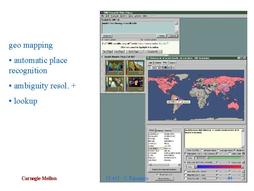Select the Average Value radio button
This screenshot has width=254, height=191.
pyautogui.click(x=218, y=150)
